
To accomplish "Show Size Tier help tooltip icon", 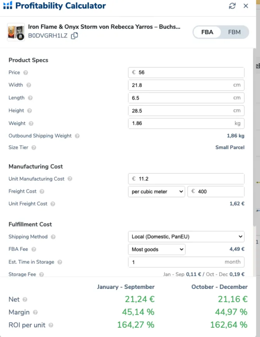I will click(34, 147).
